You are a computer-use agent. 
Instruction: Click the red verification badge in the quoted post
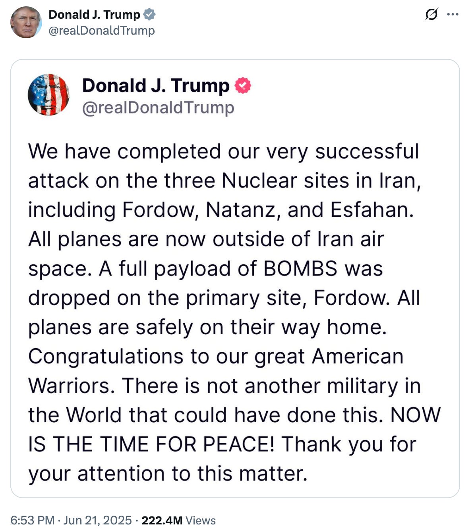243,86
